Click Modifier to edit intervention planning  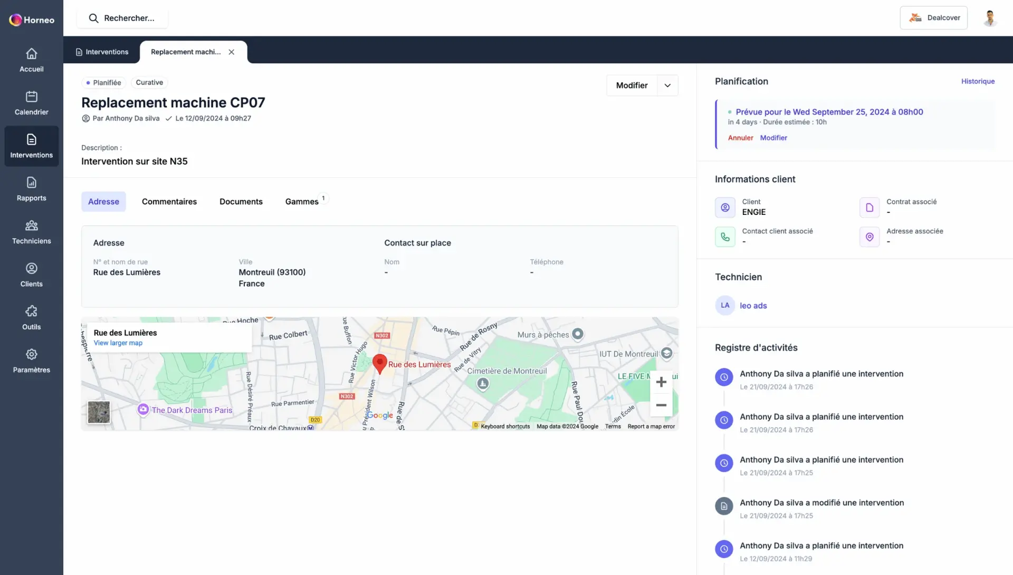click(x=773, y=138)
